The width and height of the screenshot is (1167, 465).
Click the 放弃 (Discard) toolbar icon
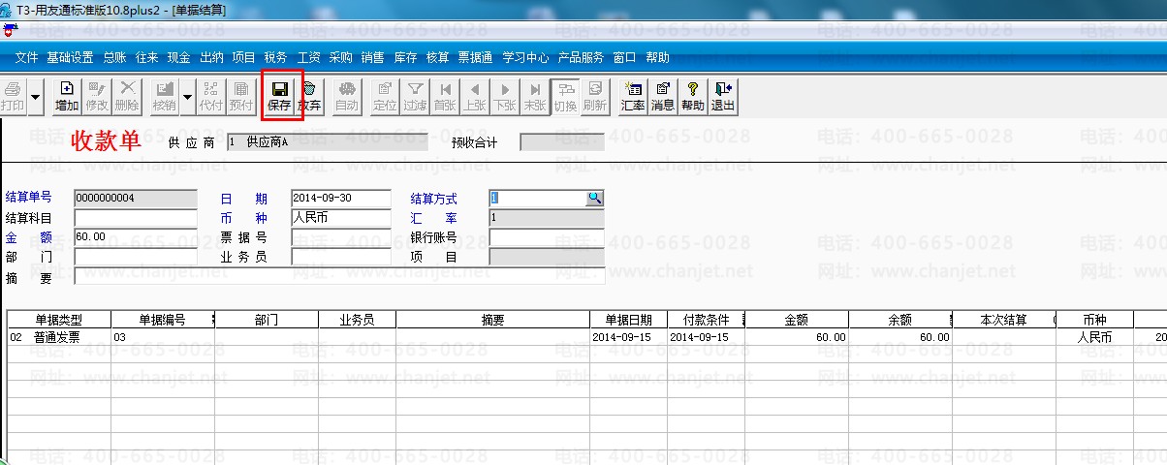coord(309,97)
